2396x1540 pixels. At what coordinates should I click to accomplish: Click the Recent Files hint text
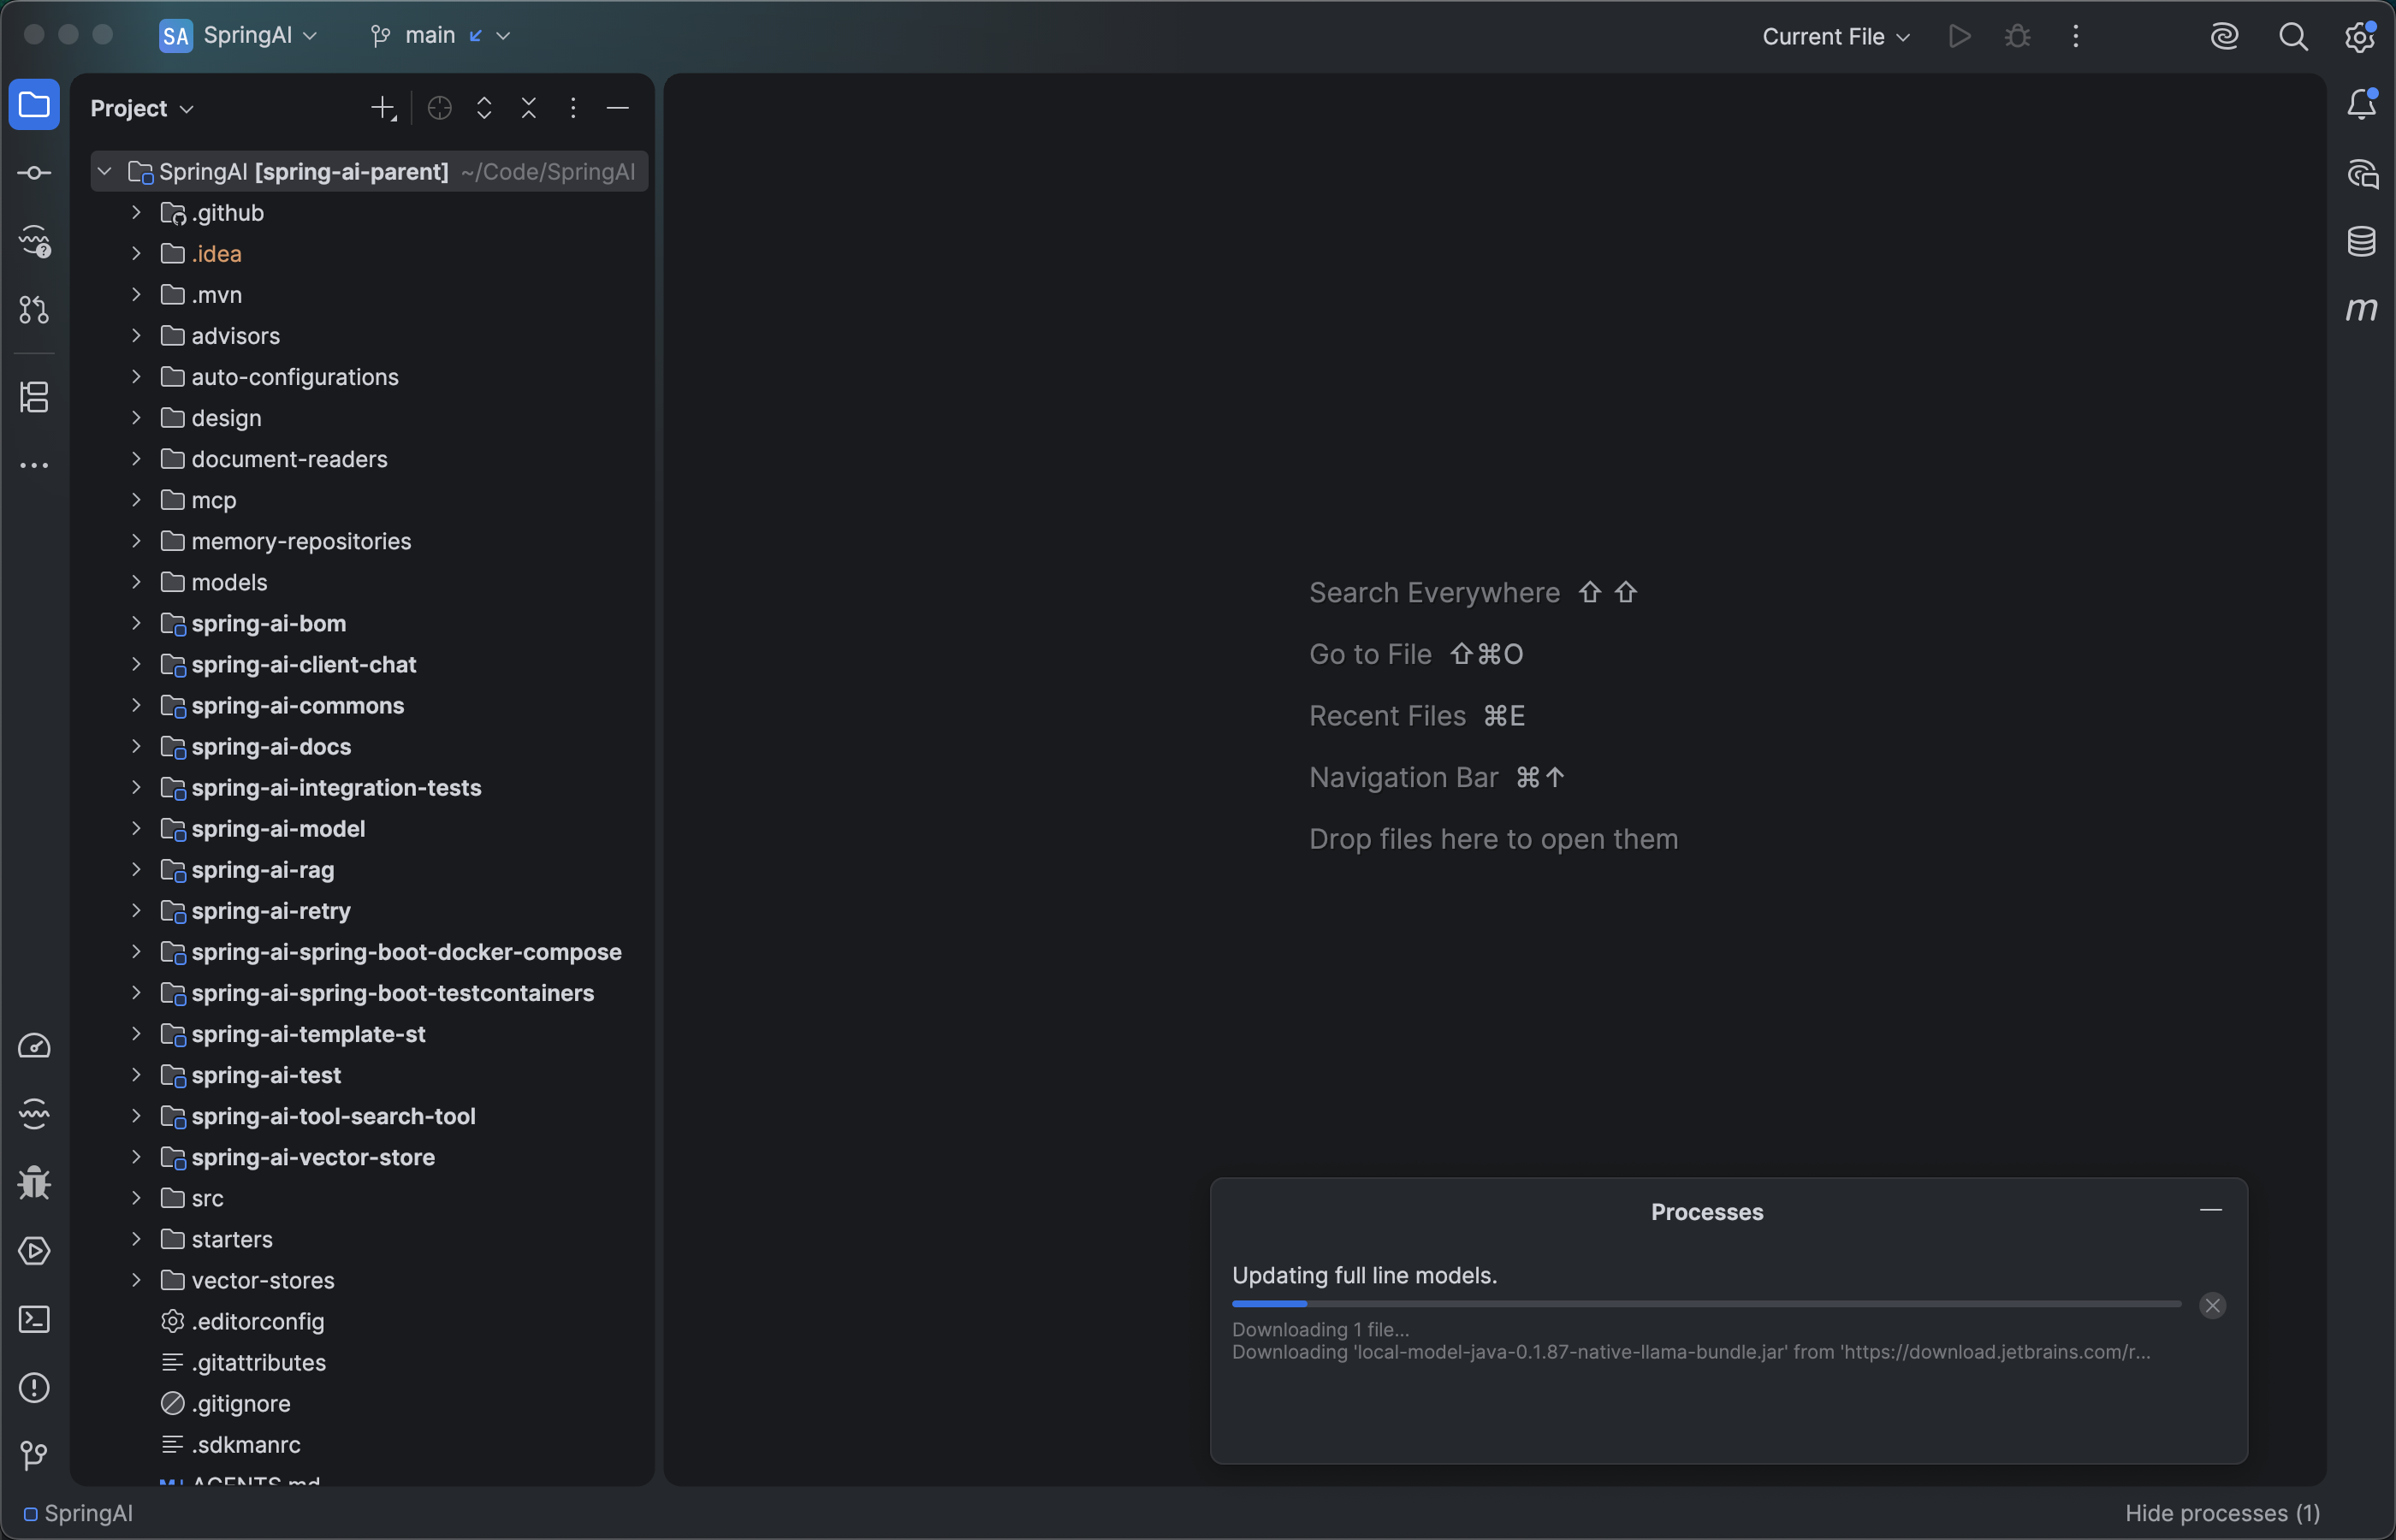1387,716
